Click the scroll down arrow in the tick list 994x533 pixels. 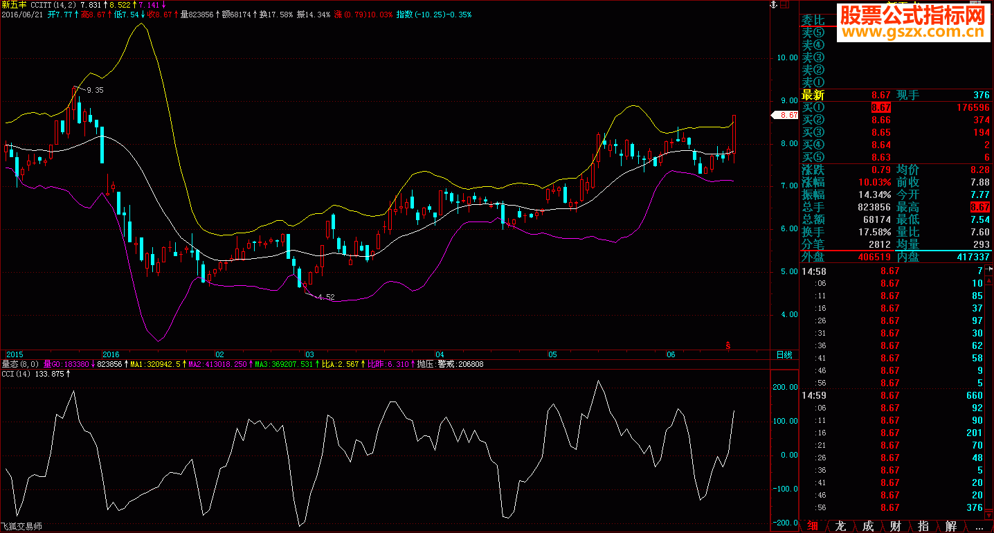[988, 515]
